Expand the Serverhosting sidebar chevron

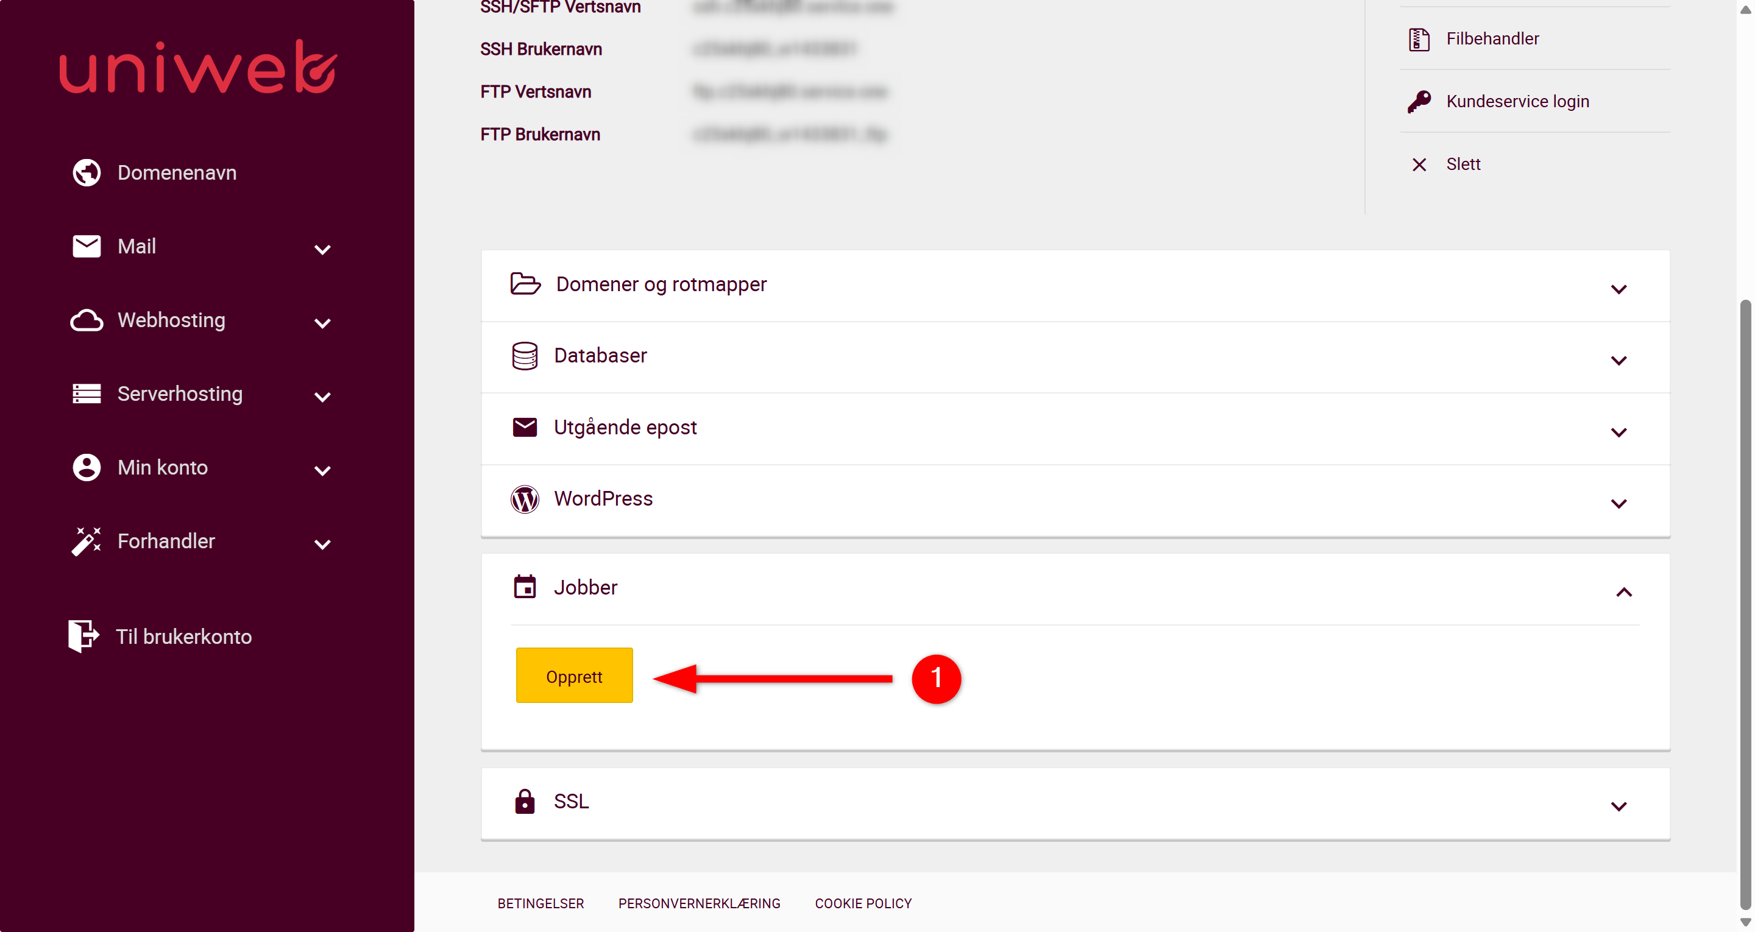click(x=322, y=397)
